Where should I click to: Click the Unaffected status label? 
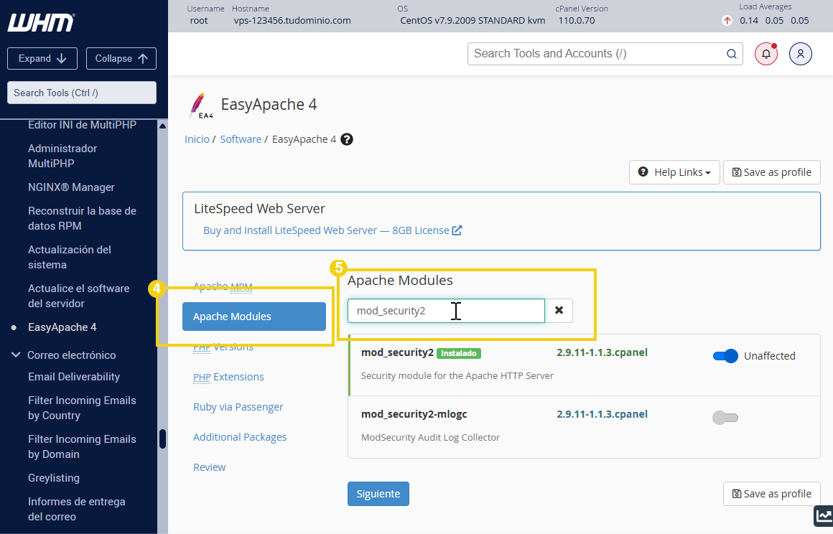coord(769,356)
